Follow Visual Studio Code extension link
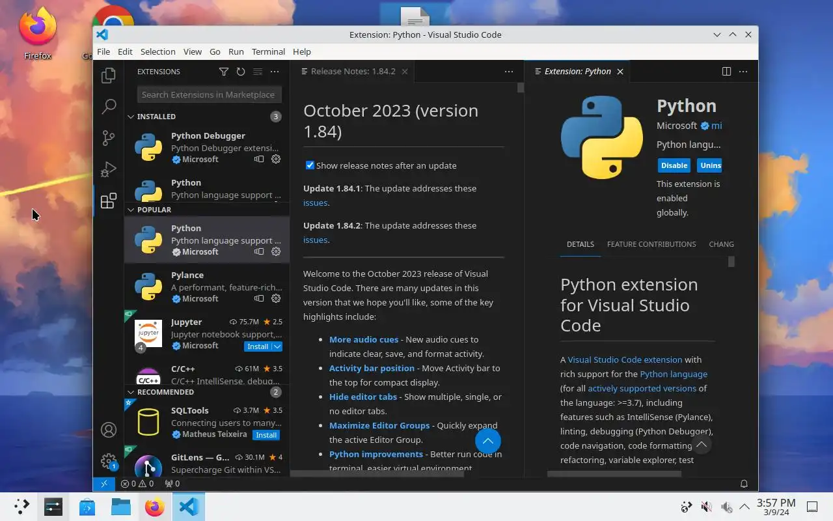Viewport: 833px width, 521px height. [625, 359]
